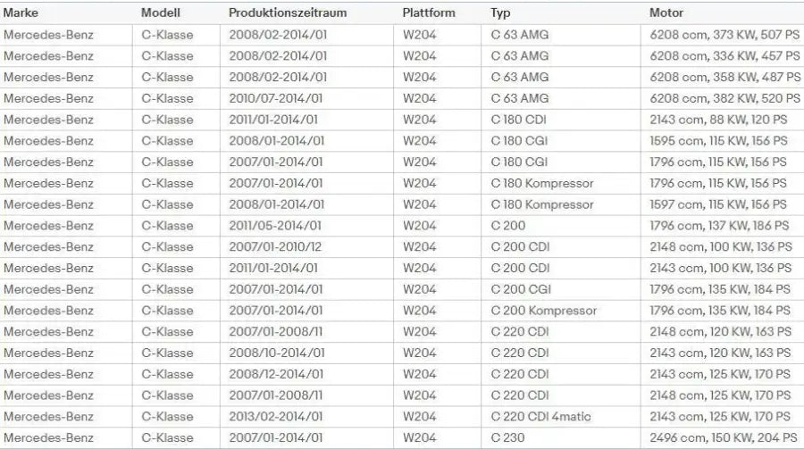Viewport: 804px width, 449px height.
Task: Click the 2007/01-2010/12 production period cell
Action: pos(275,247)
